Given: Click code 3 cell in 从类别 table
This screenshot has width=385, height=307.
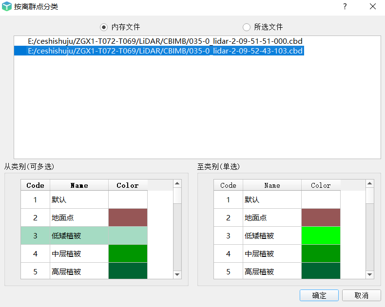Looking at the screenshot, I should coord(36,235).
